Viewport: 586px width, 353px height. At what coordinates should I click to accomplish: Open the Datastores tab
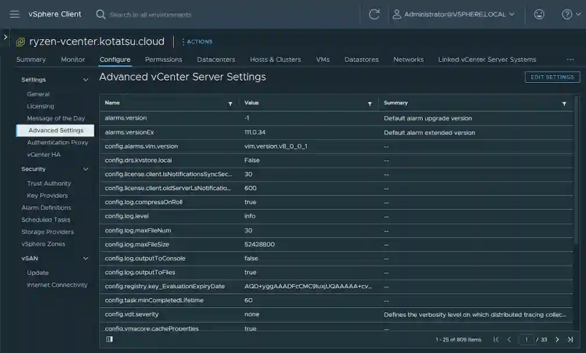click(361, 59)
